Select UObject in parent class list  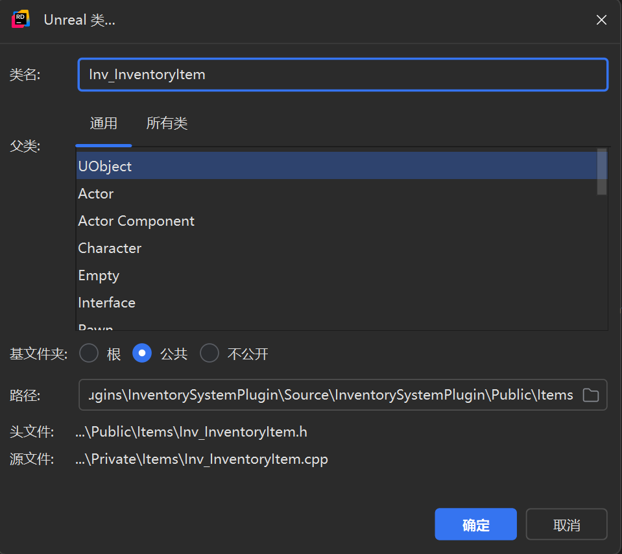[105, 166]
